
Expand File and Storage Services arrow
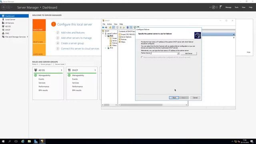[28, 37]
